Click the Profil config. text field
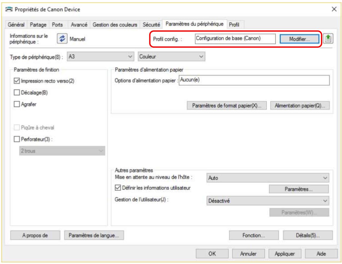This screenshot has width=342, height=264. [x=235, y=39]
